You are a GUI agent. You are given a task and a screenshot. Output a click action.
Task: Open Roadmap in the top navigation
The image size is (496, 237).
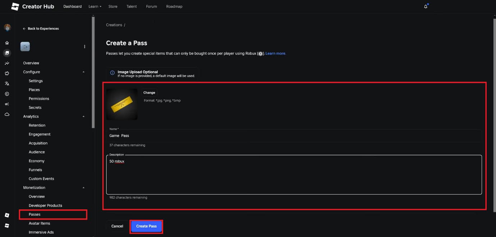pos(174,6)
